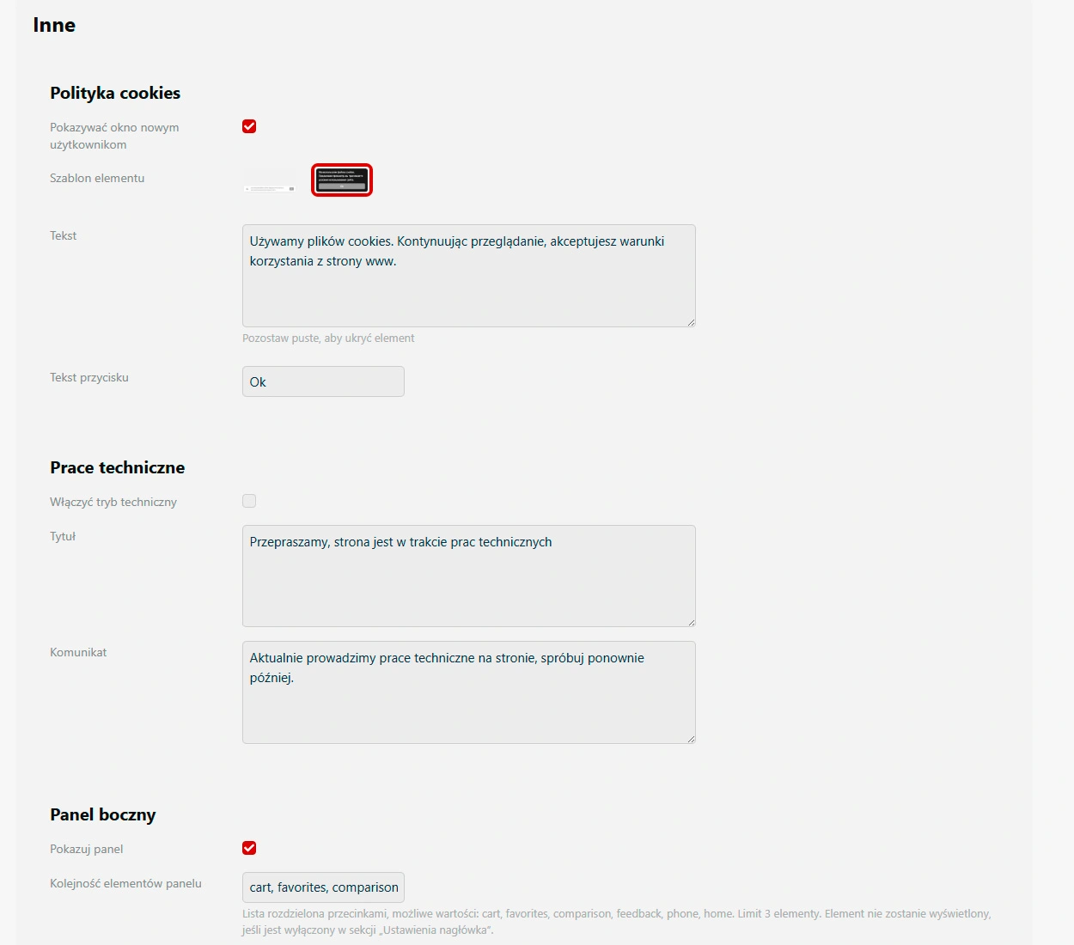The image size is (1074, 945).
Task: Click the "Szablon elementu" label
Action: (97, 178)
